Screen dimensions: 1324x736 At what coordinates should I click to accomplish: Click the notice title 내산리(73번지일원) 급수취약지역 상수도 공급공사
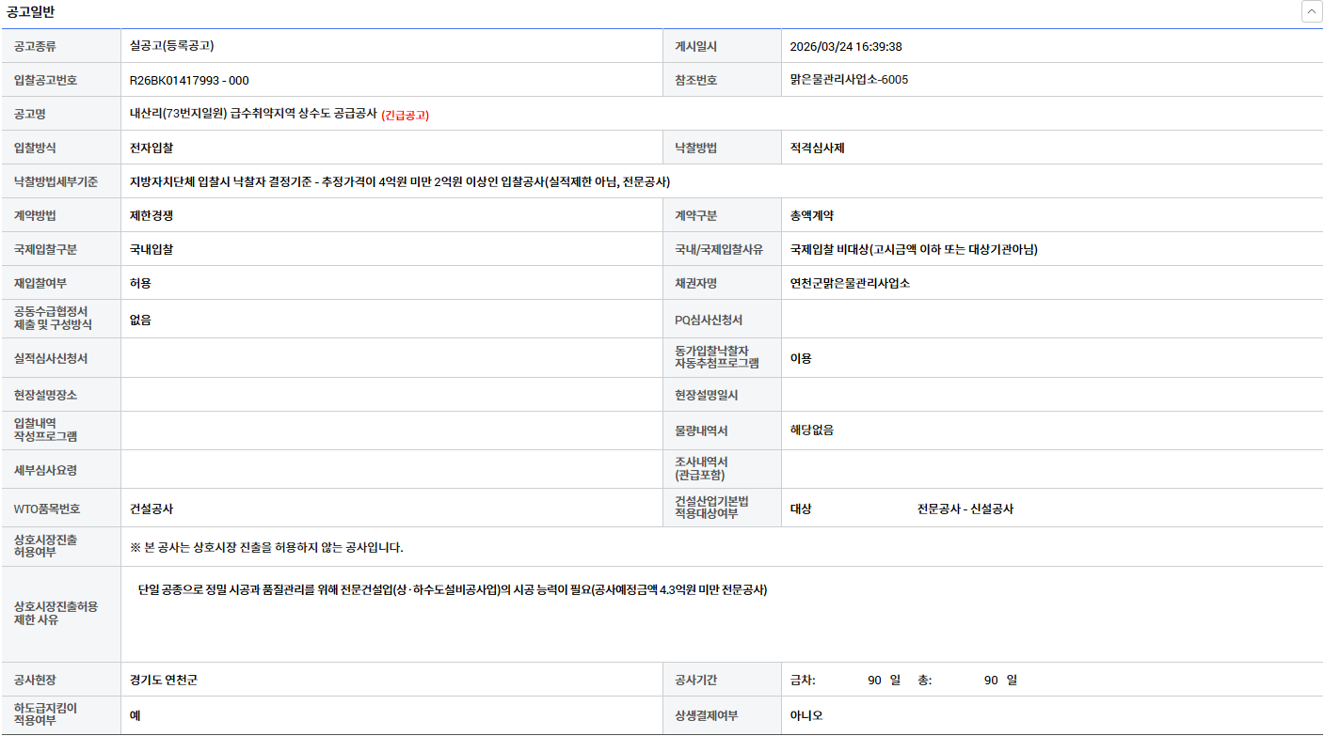(x=253, y=114)
